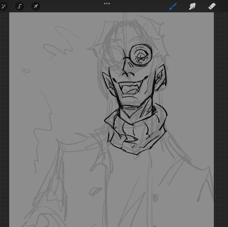The width and height of the screenshot is (228, 227).
Task: Choose the Smudge finger tool
Action: [x=192, y=6]
